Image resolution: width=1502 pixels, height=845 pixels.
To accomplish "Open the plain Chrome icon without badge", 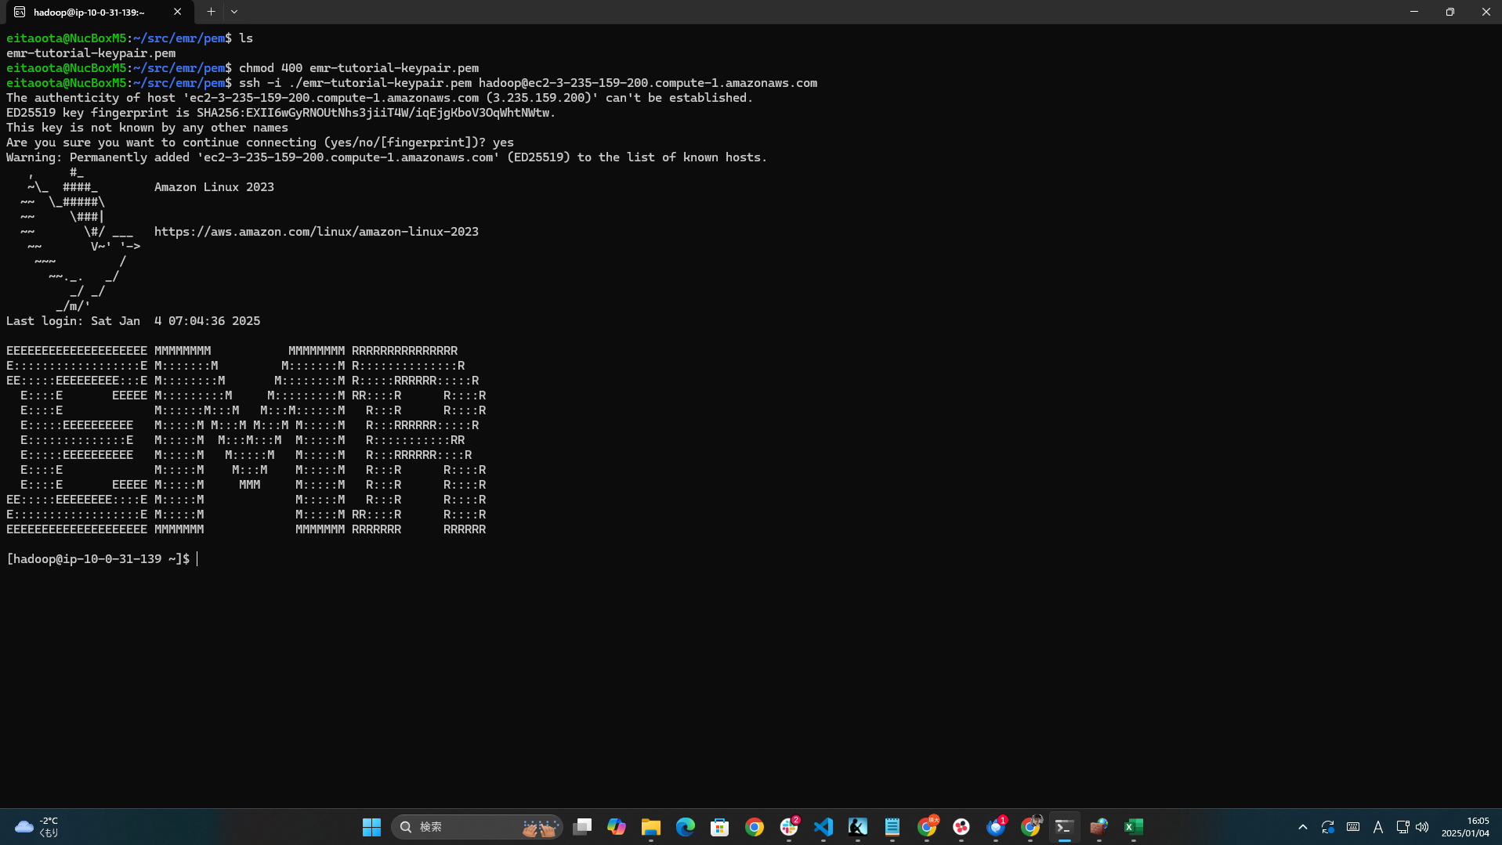I will [755, 827].
